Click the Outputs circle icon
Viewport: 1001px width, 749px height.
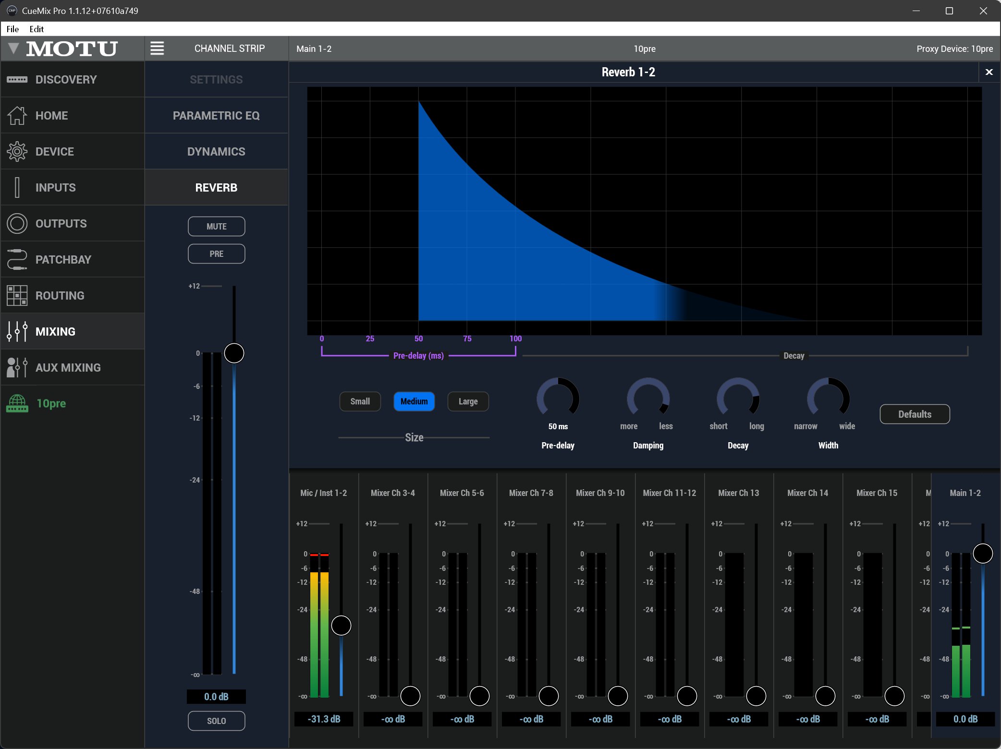pyautogui.click(x=17, y=223)
